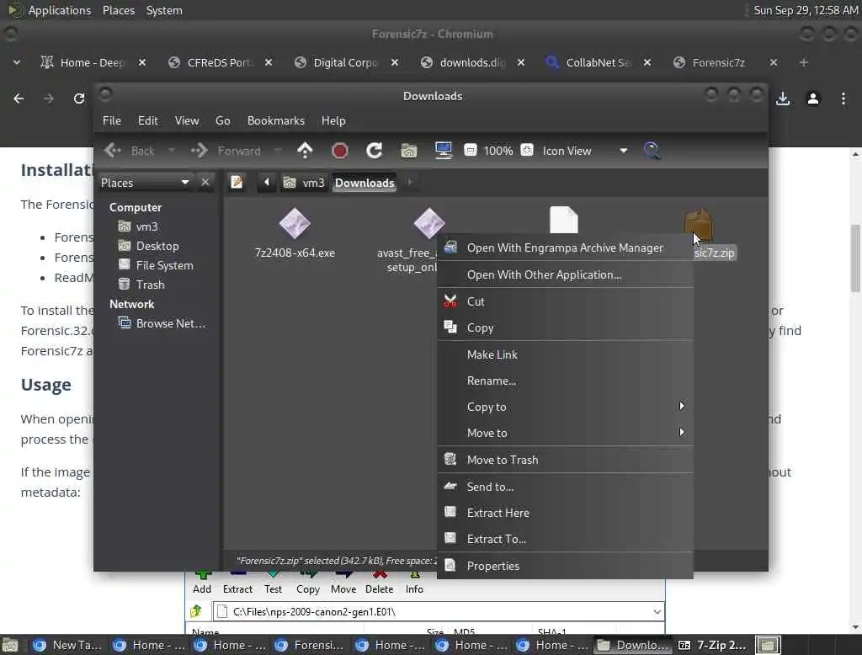
Task: Open the Go menu
Action: pos(222,120)
